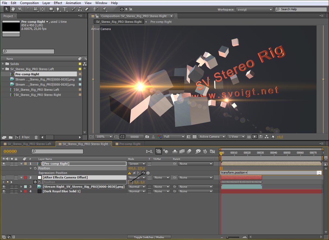
Task: Click red label swatch of layer 2
Action: pyautogui.click(x=25, y=177)
